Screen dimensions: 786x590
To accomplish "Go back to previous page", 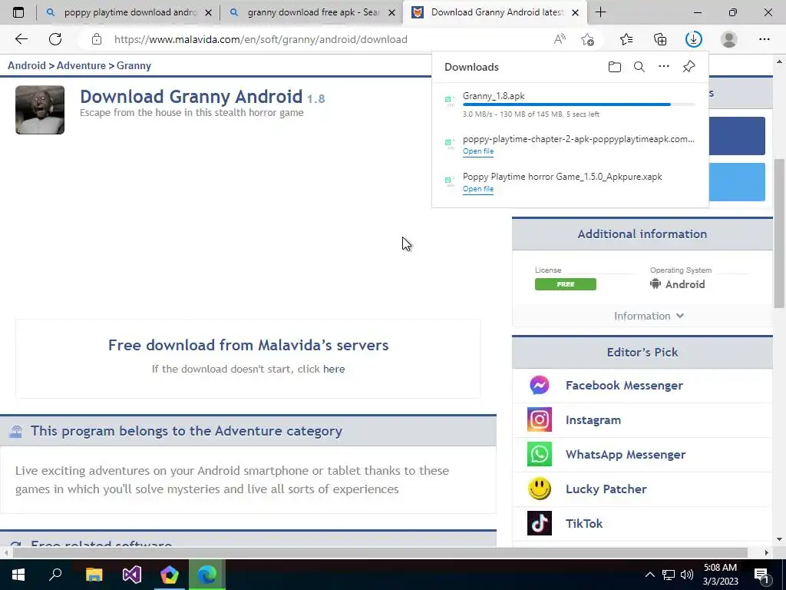I will [x=21, y=39].
